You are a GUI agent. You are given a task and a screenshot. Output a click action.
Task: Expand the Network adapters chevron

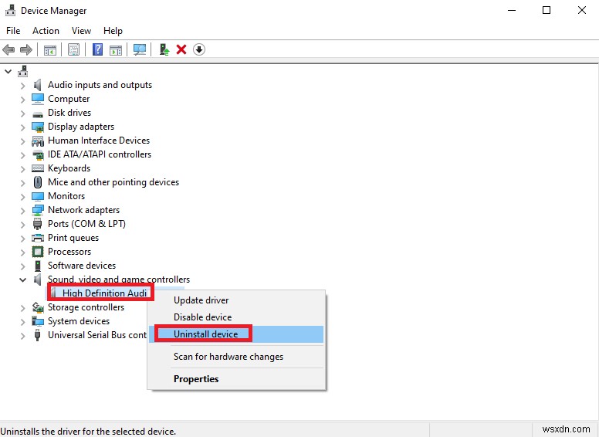[x=23, y=211]
